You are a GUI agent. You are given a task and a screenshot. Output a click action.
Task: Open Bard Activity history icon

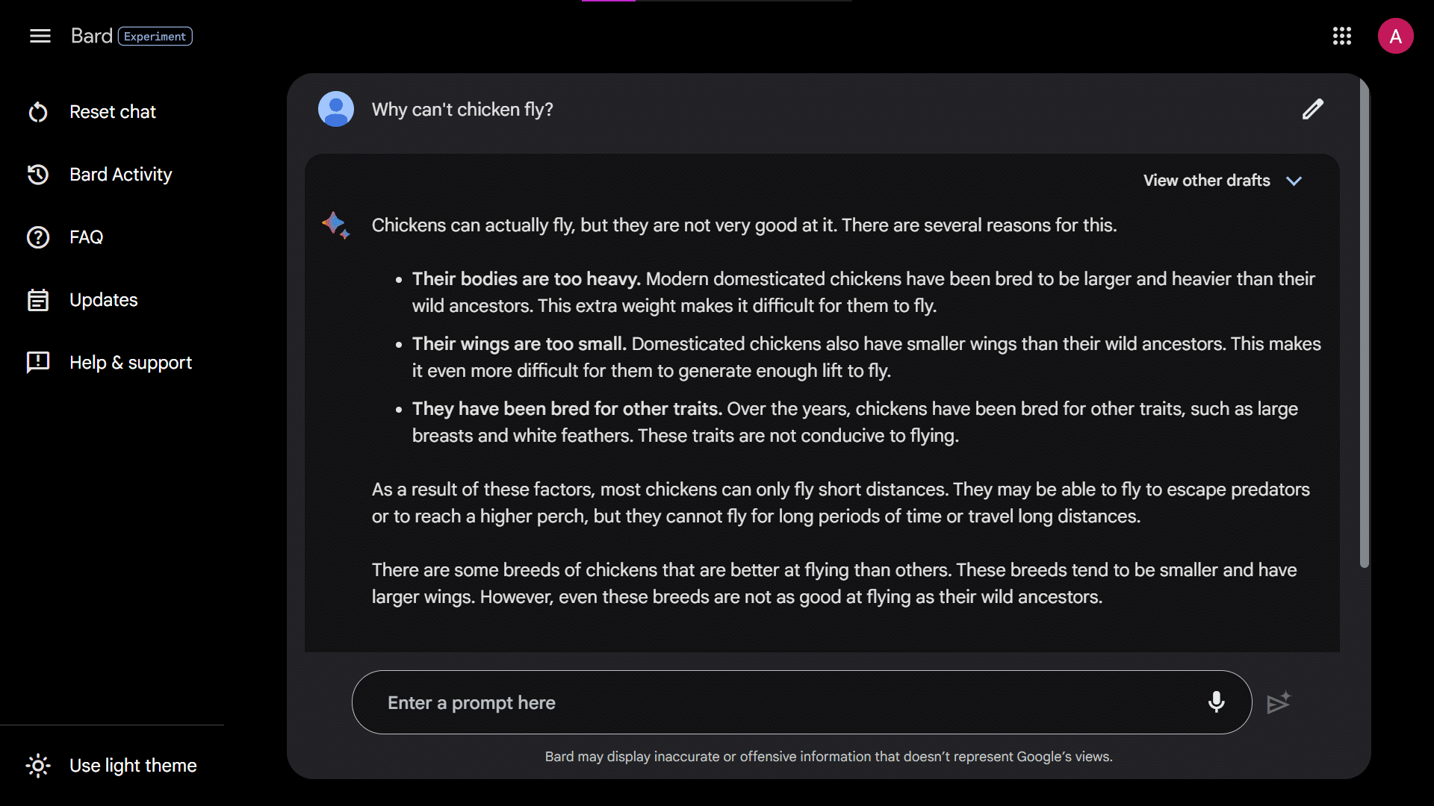(38, 175)
